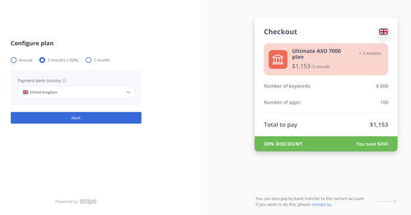Click the UK flag inside country selector

26,92
